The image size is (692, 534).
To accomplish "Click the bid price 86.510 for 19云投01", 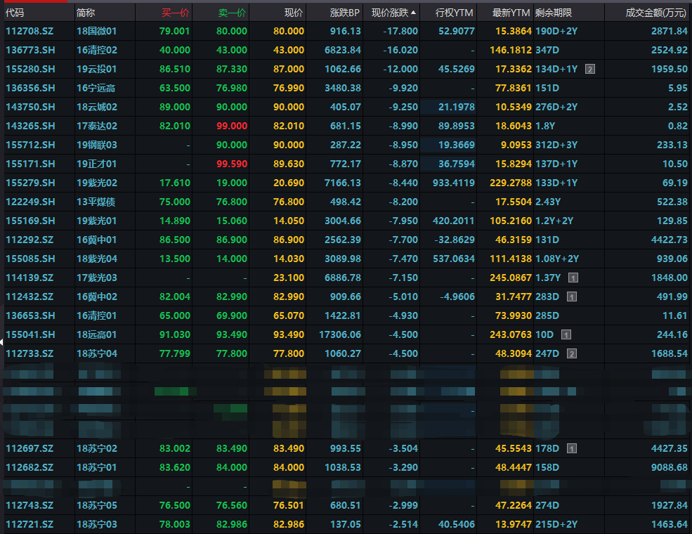I will pos(175,70).
